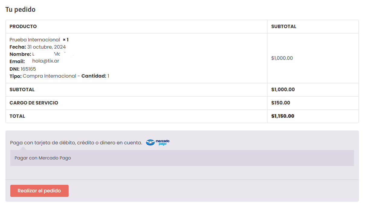Click the Nombre field line
Viewport: 368px width, 215px height.
(42, 54)
